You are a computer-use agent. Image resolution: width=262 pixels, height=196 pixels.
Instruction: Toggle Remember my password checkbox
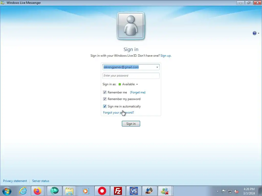point(105,99)
